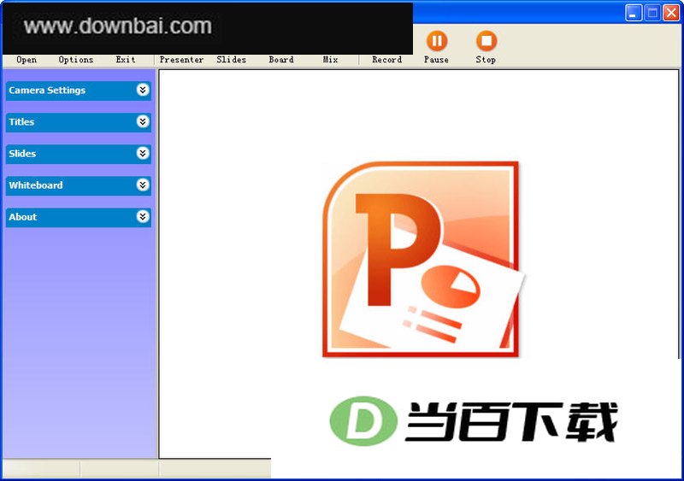684x481 pixels.
Task: Click Exit in the toolbar
Action: [126, 60]
